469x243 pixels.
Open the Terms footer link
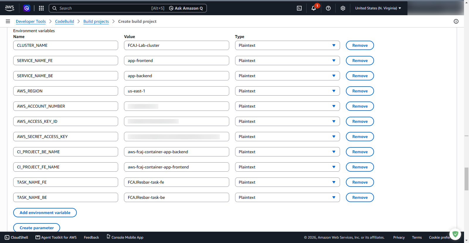click(x=417, y=237)
